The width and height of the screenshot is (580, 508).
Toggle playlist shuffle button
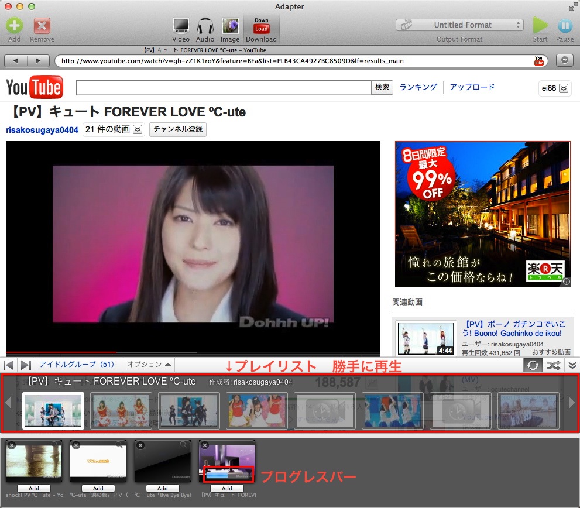click(x=553, y=365)
